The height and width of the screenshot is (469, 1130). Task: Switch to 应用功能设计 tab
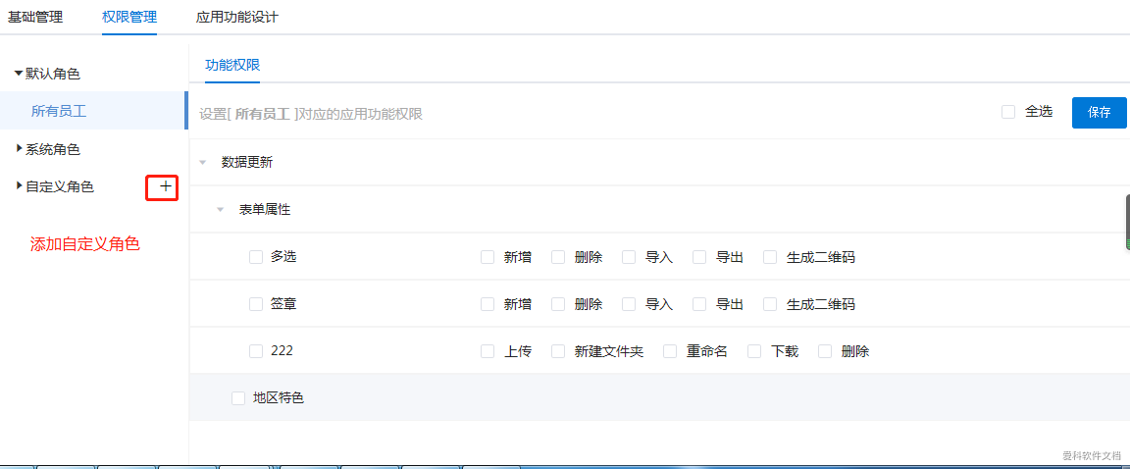[237, 18]
